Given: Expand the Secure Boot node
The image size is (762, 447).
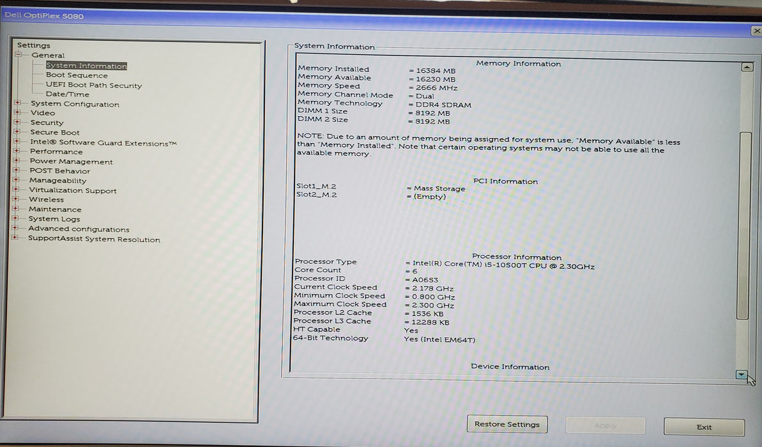Looking at the screenshot, I should [x=17, y=132].
